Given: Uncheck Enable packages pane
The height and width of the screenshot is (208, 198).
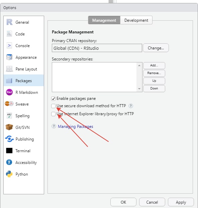Looking at the screenshot, I should tap(54, 98).
